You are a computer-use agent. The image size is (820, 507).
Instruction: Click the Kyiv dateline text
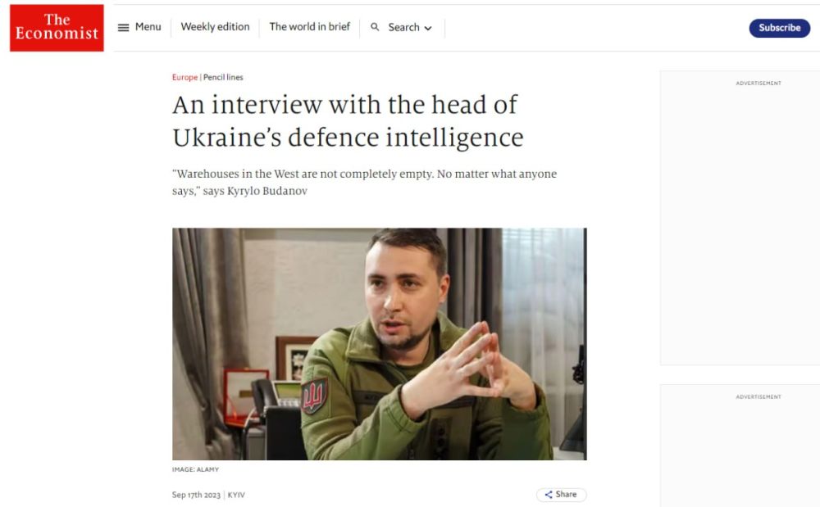[236, 495]
